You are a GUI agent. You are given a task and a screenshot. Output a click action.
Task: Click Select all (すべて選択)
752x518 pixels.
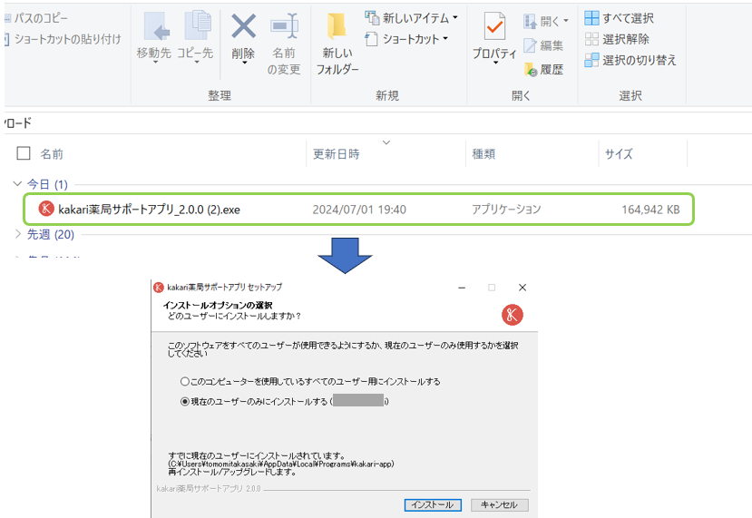[x=619, y=18]
